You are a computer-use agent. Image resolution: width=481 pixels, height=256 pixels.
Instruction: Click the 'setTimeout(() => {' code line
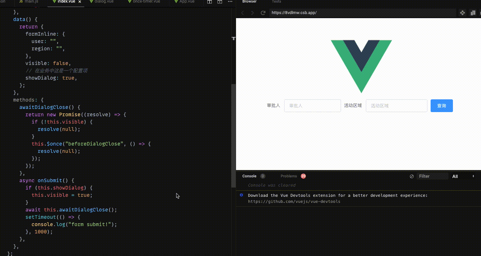pos(53,217)
